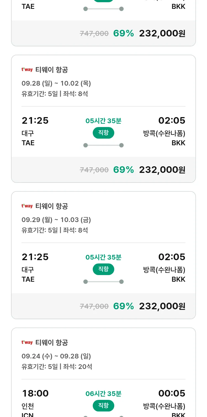Click the 69% discount on 09.28 flight
This screenshot has width=207, height=417.
pos(123,170)
